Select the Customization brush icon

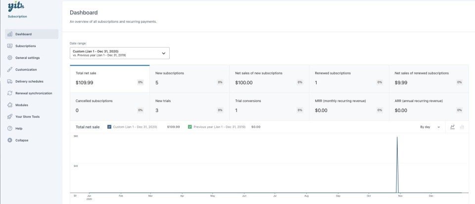click(10, 70)
